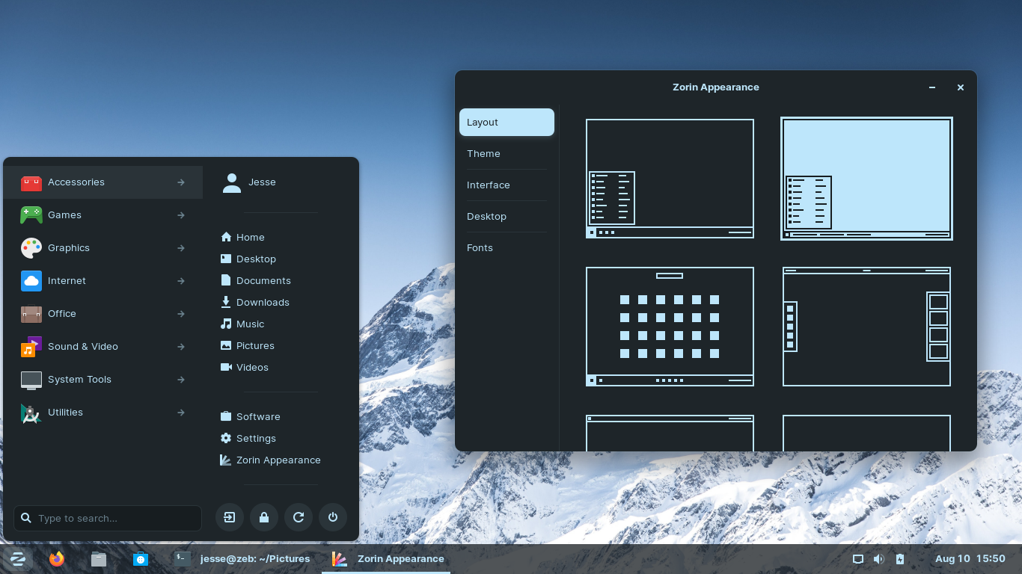Click the Jesse user avatar icon
The image size is (1022, 574).
232,182
